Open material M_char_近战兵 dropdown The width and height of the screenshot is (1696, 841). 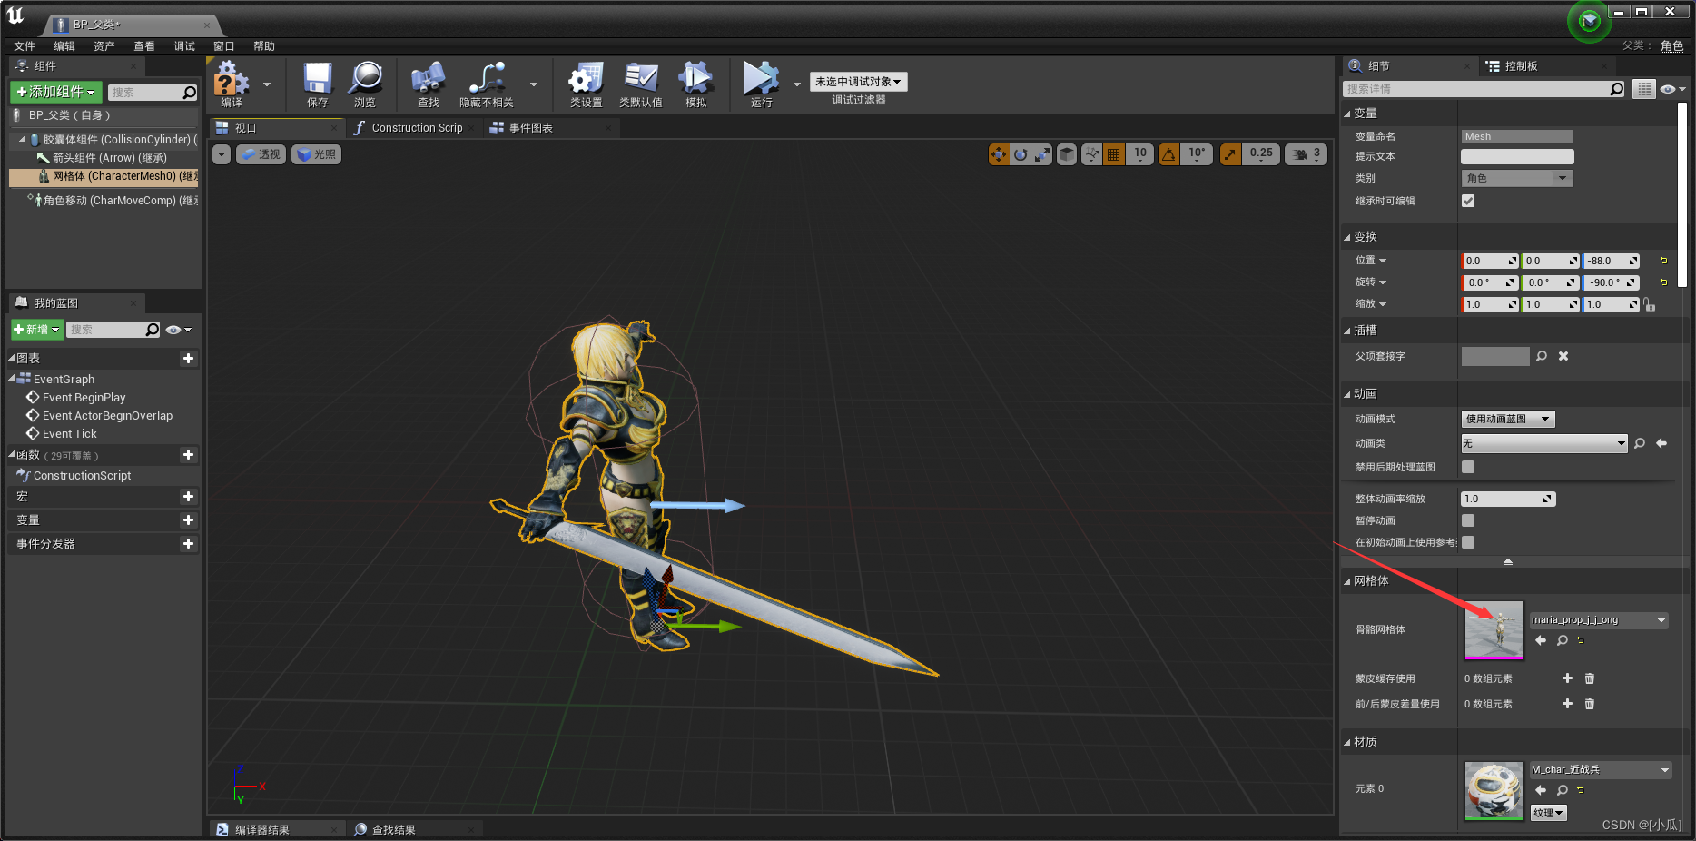(1601, 769)
